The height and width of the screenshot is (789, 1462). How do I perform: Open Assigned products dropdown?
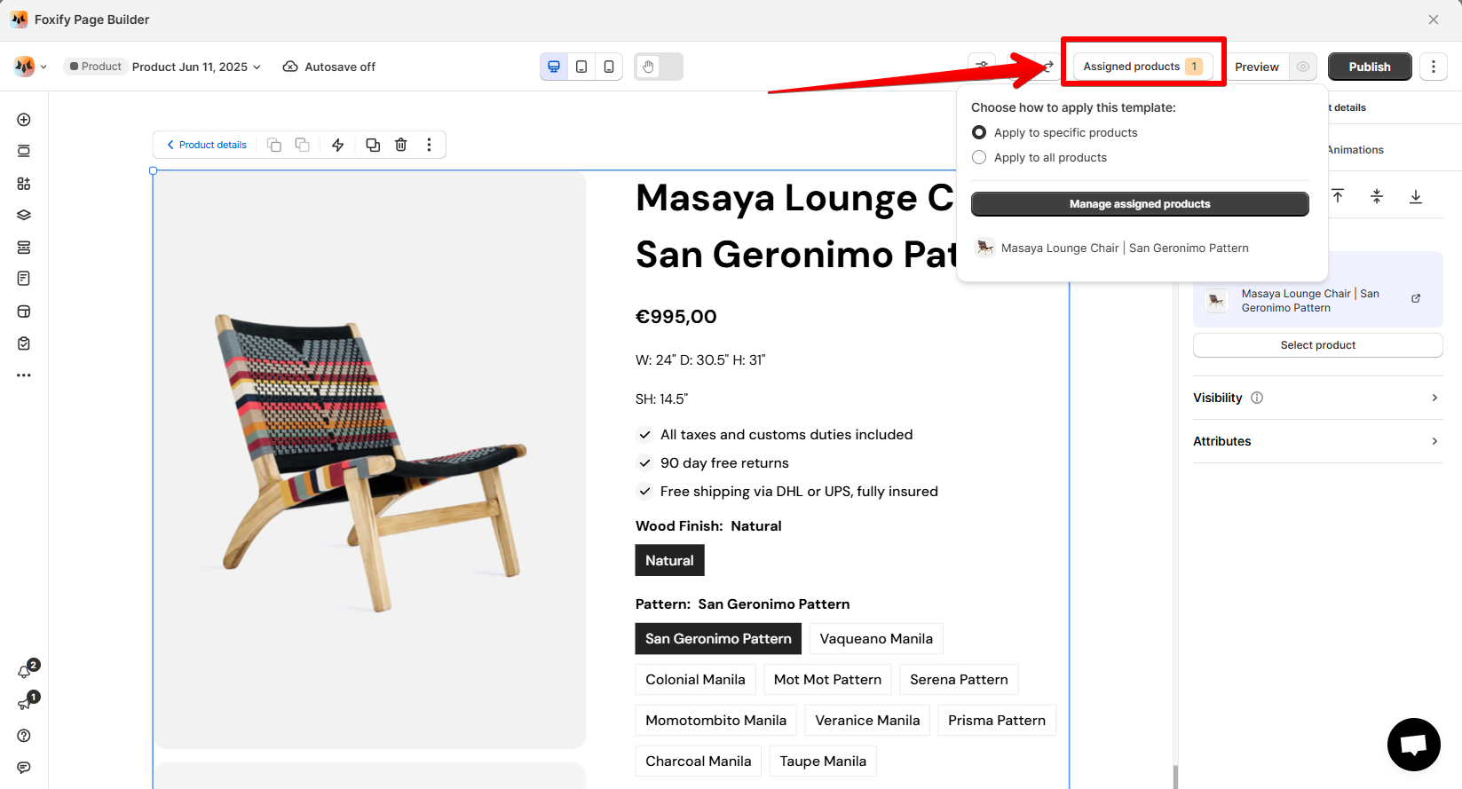click(1143, 67)
